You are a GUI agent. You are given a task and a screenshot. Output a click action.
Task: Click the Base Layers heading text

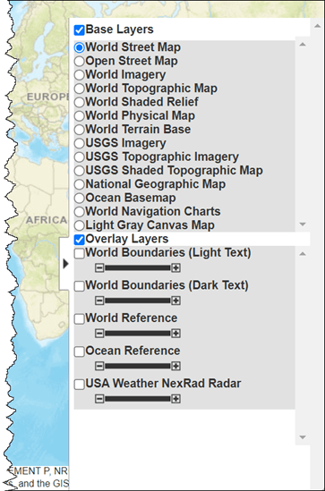coord(119,30)
